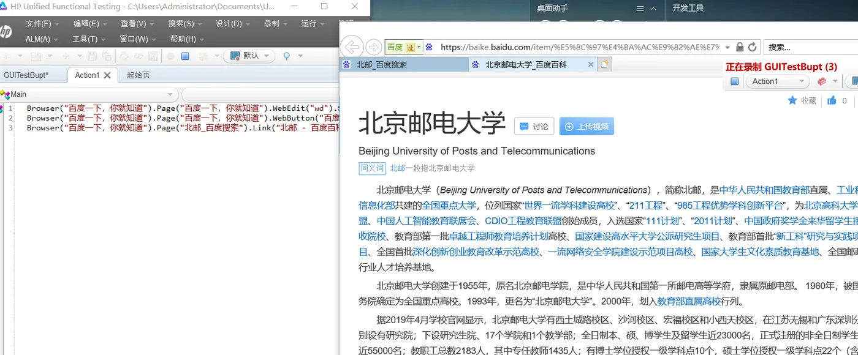Refresh the Baidu Baike page
The width and height of the screenshot is (858, 355).
click(x=753, y=47)
